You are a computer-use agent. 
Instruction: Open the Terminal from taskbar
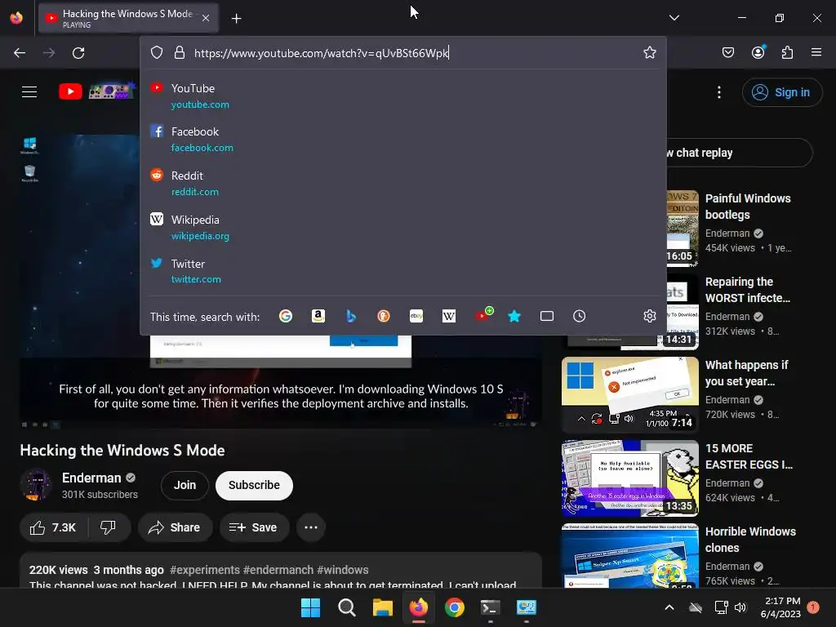[x=490, y=607]
